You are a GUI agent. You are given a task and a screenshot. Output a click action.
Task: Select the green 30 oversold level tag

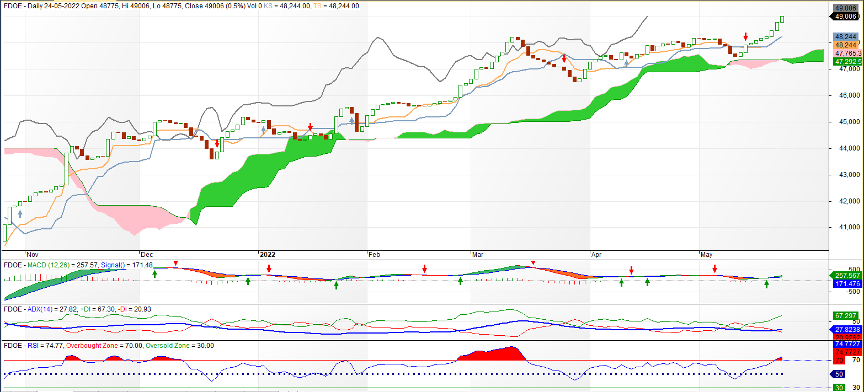click(839, 388)
